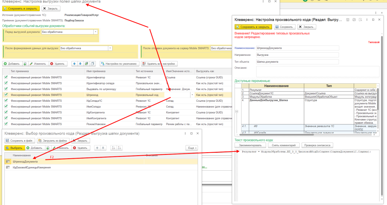Viewport: 387px width, 205px height.
Task: Click the print icon in the code settings title bar
Action: tap(354, 20)
